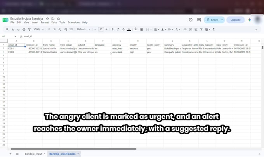The image size is (264, 157).
Task: Open the name box dropdown arrow
Action: [15, 37]
